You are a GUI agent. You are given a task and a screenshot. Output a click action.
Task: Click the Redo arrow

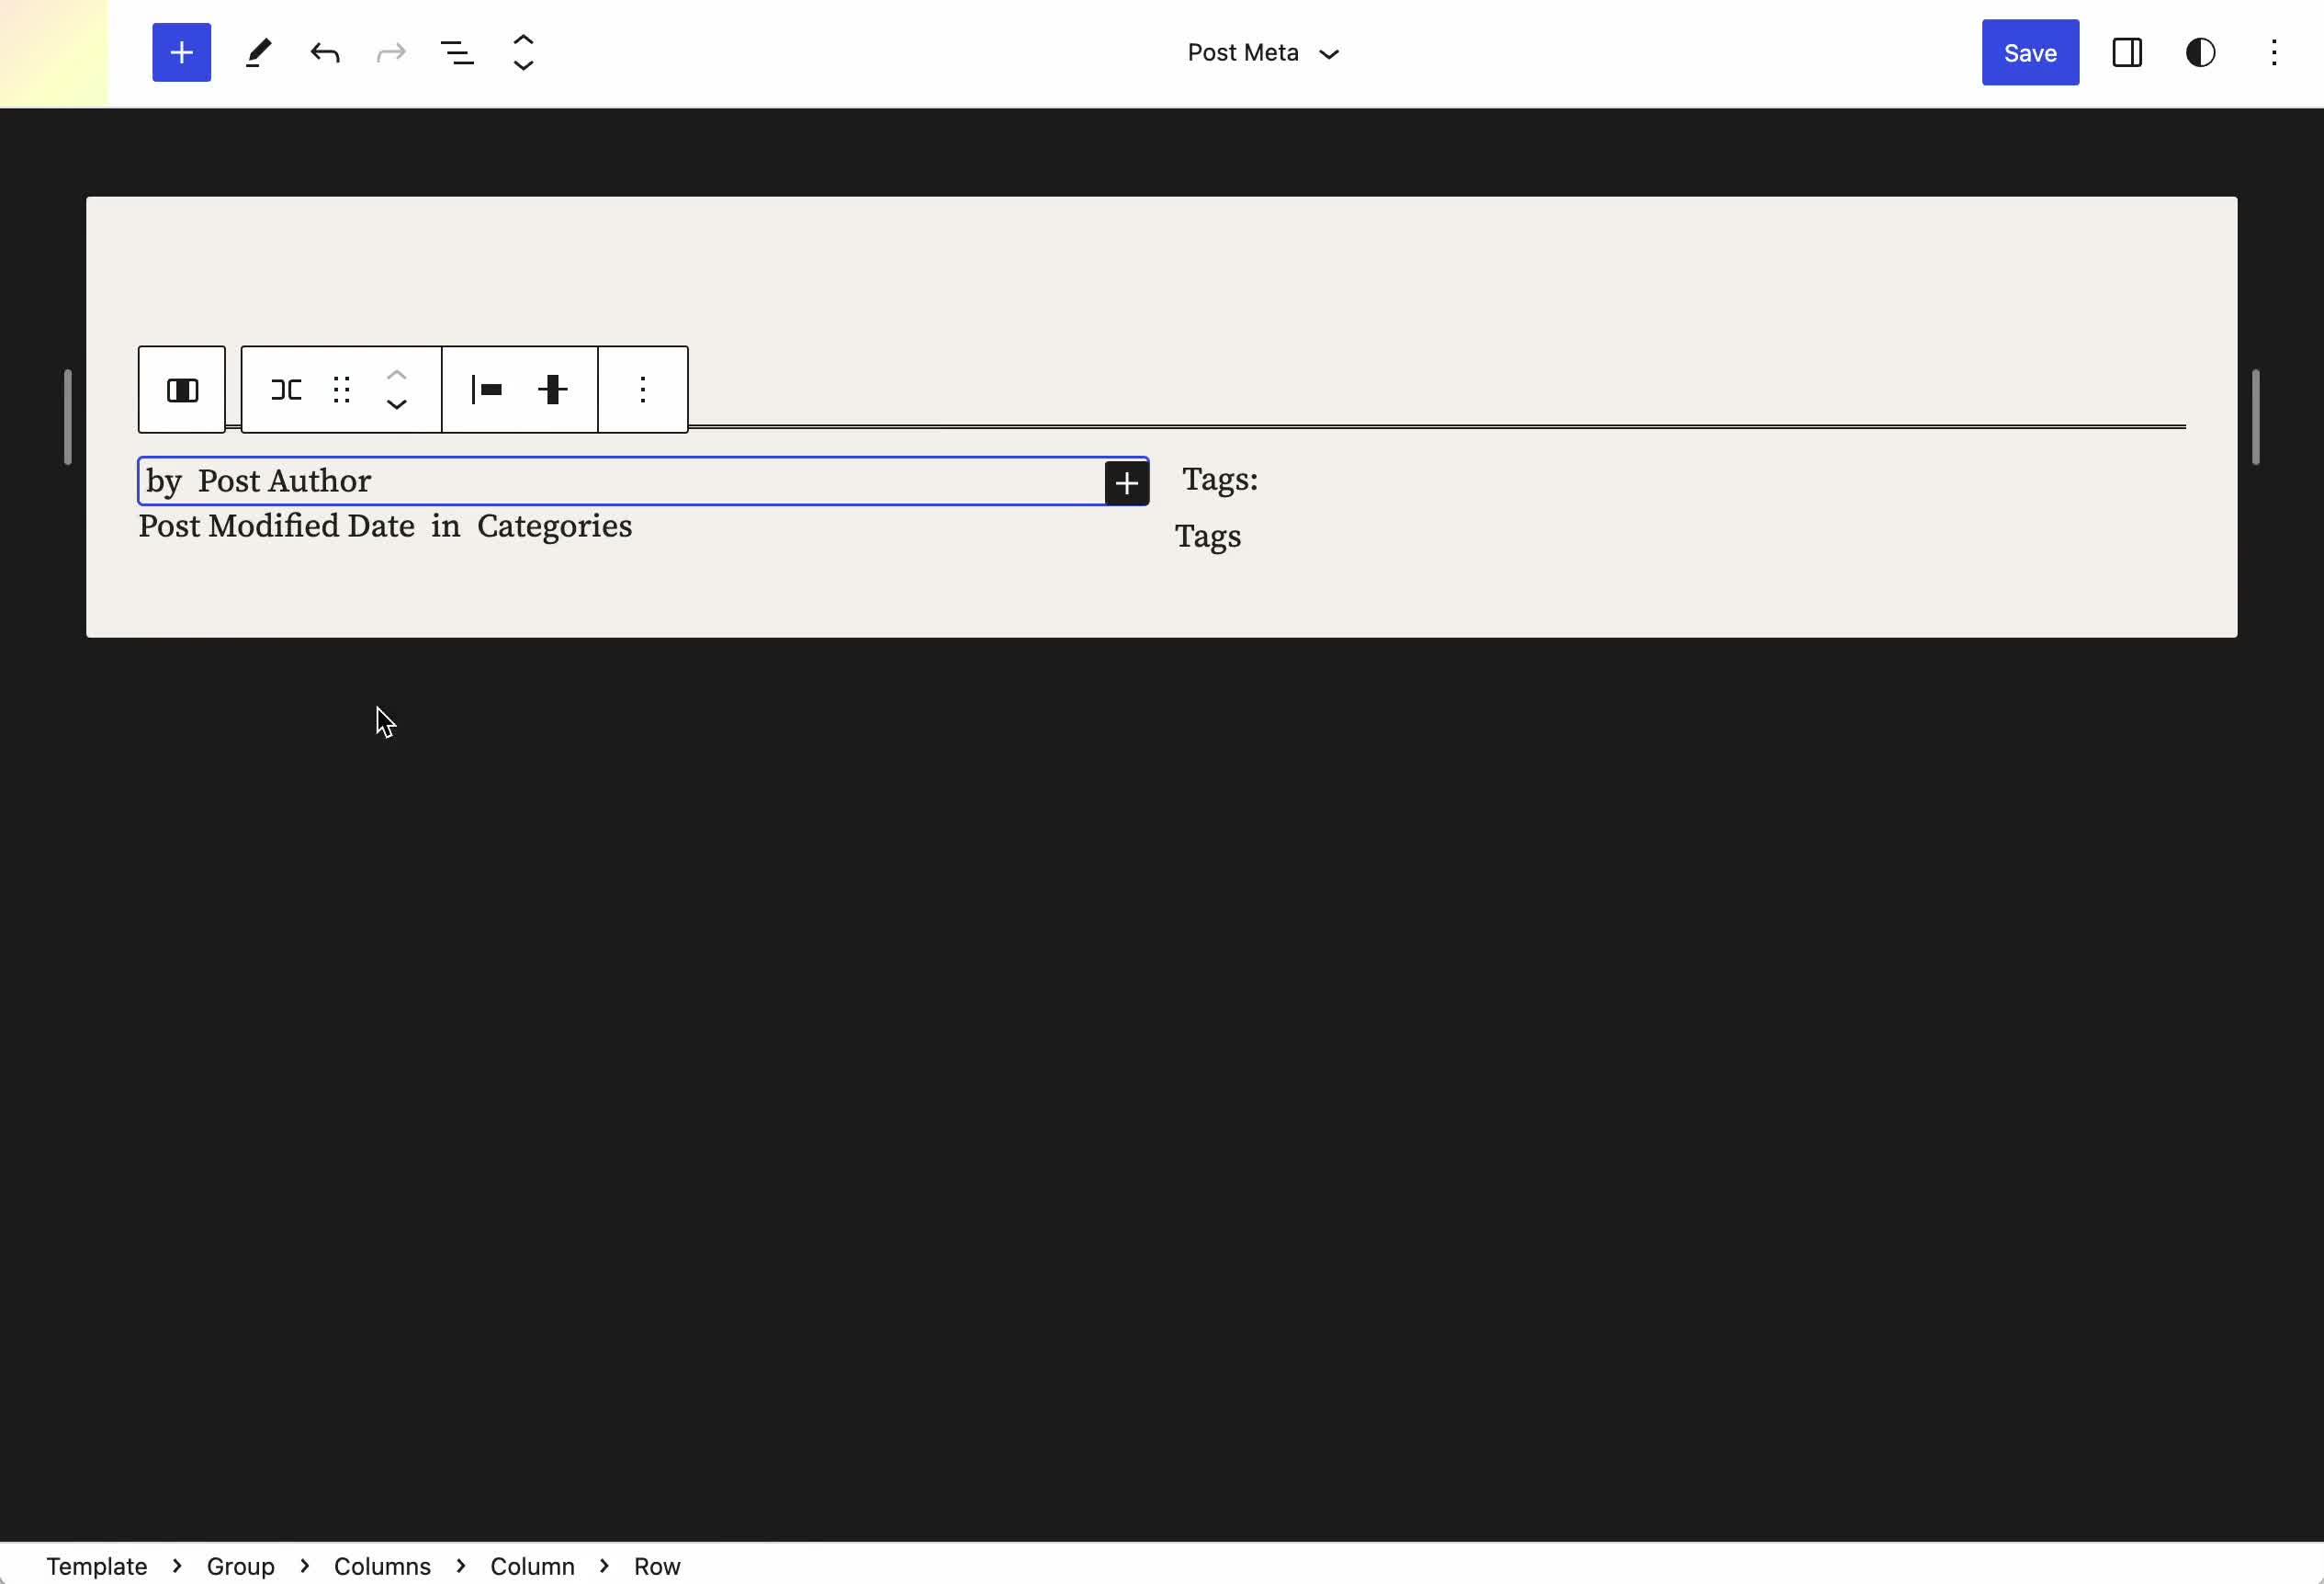click(x=390, y=52)
